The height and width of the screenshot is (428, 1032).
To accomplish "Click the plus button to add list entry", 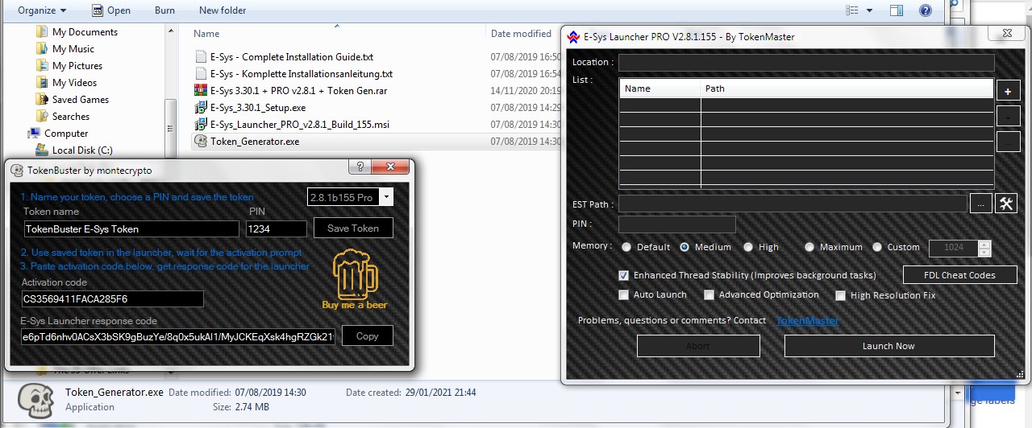I will point(1008,92).
